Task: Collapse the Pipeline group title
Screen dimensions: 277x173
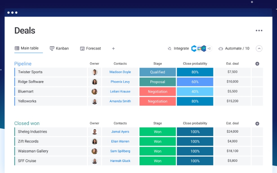Action: [x=23, y=64]
